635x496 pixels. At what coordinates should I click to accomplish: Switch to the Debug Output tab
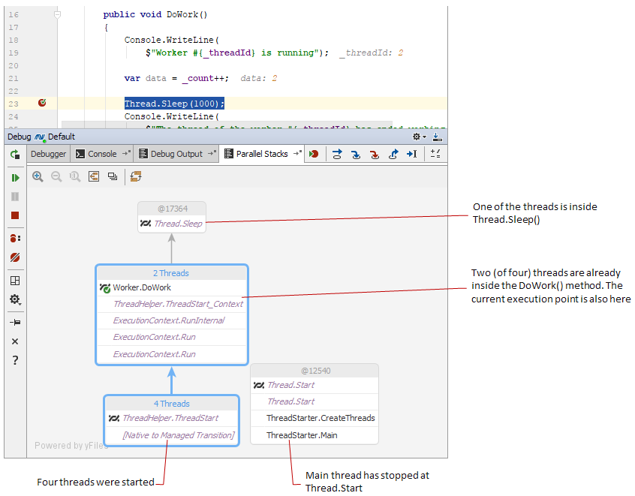pyautogui.click(x=176, y=154)
